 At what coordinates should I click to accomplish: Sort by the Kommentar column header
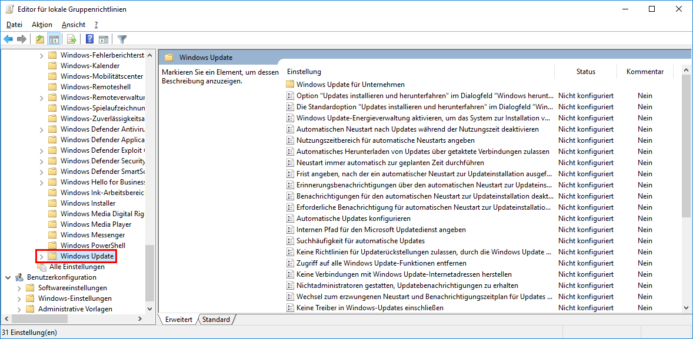pos(645,72)
